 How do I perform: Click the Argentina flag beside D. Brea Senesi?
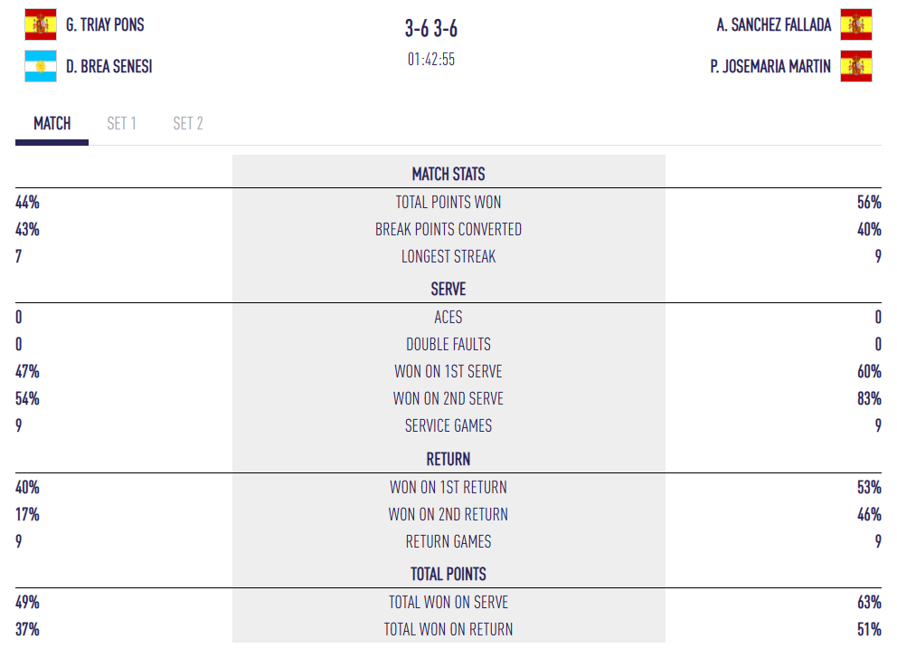point(40,66)
